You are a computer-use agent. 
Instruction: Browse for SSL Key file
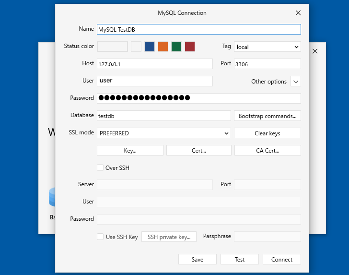[130, 150]
